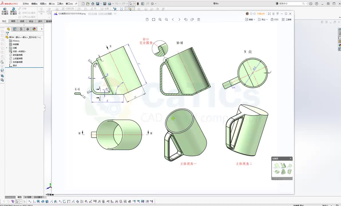Click the Print icon in SolidWorks toolbar
The image size is (341, 206).
tap(109, 4)
